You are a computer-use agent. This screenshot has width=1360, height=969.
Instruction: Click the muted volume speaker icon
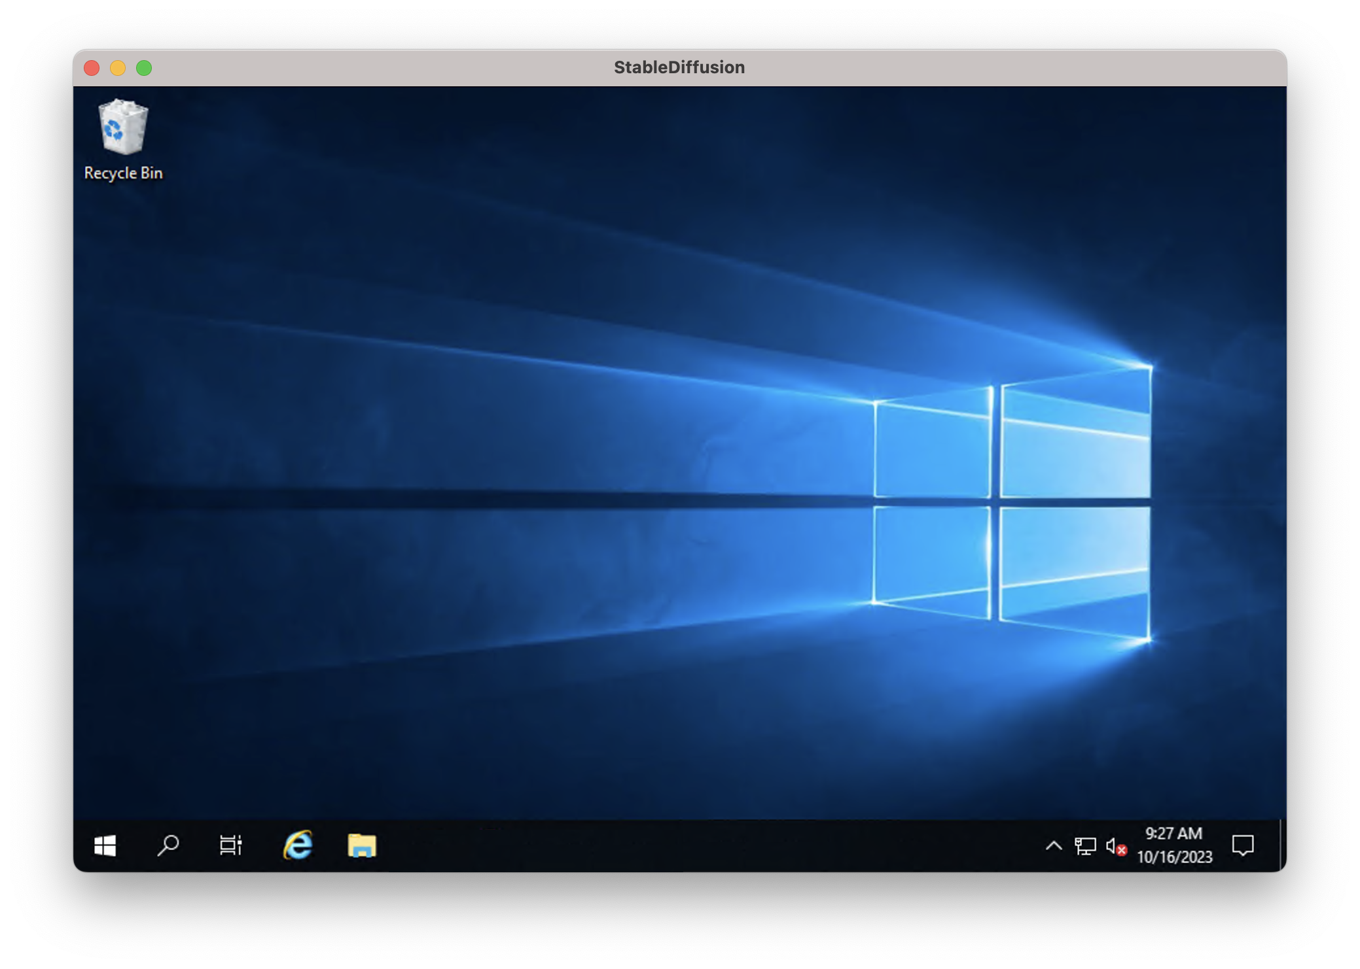coord(1115,846)
